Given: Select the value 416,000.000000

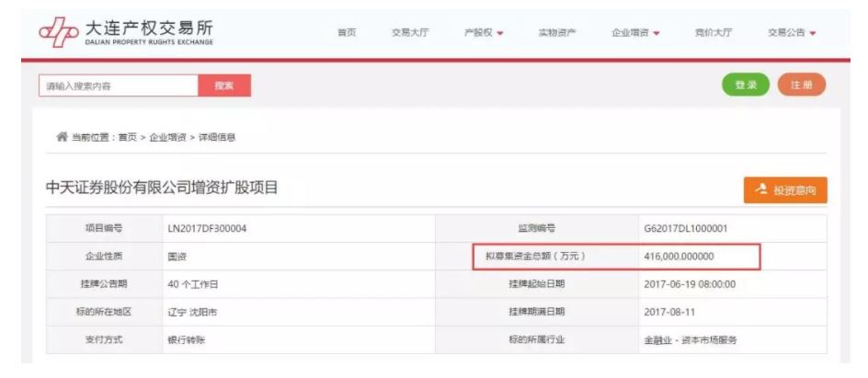Looking at the screenshot, I should 680,257.
